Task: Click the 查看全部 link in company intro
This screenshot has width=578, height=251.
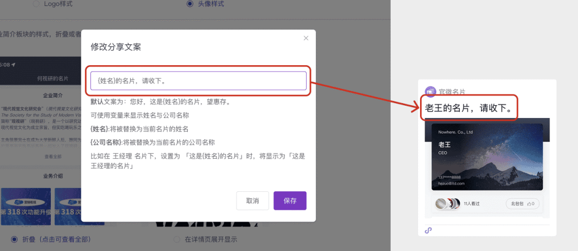Action: [53, 156]
